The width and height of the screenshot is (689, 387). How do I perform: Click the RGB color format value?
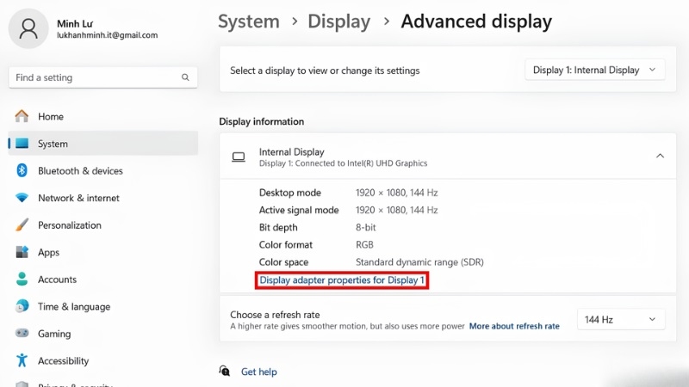pyautogui.click(x=364, y=245)
